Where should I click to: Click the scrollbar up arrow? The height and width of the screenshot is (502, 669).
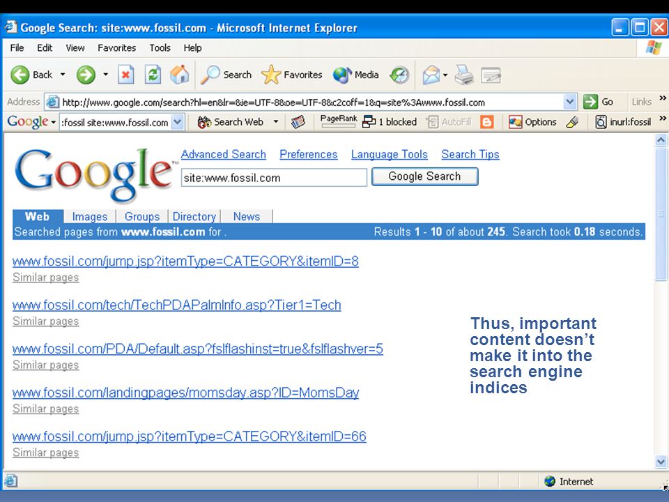click(x=661, y=140)
